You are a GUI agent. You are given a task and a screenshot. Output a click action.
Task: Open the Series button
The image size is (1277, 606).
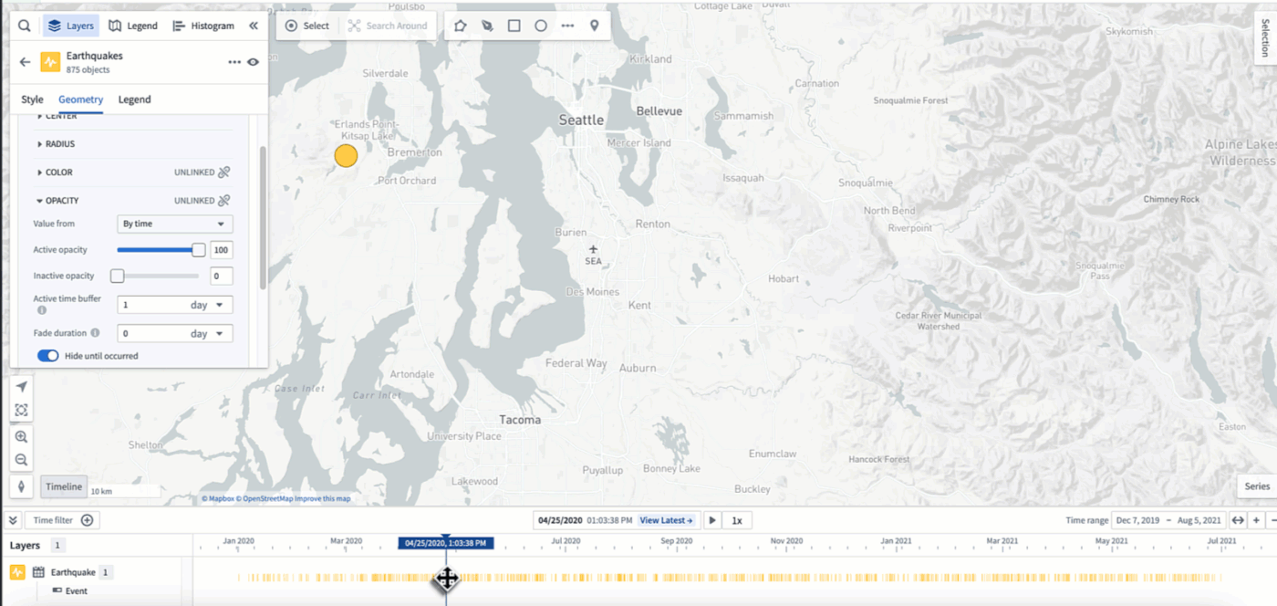(x=1257, y=486)
